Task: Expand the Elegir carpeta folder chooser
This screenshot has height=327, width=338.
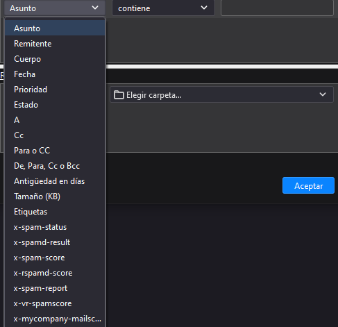Action: pos(221,94)
